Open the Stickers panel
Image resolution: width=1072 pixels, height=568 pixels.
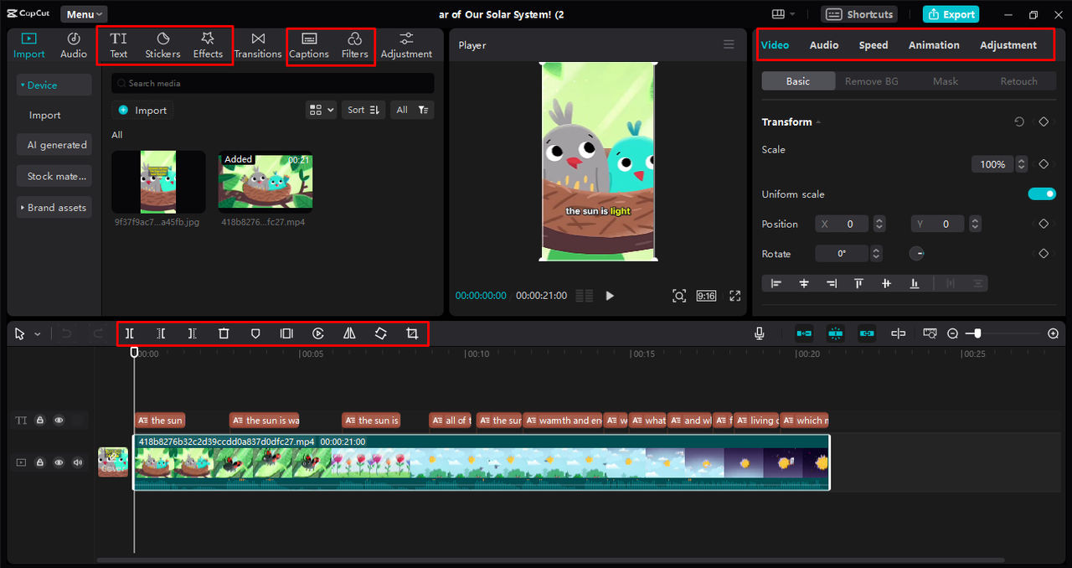pyautogui.click(x=162, y=45)
